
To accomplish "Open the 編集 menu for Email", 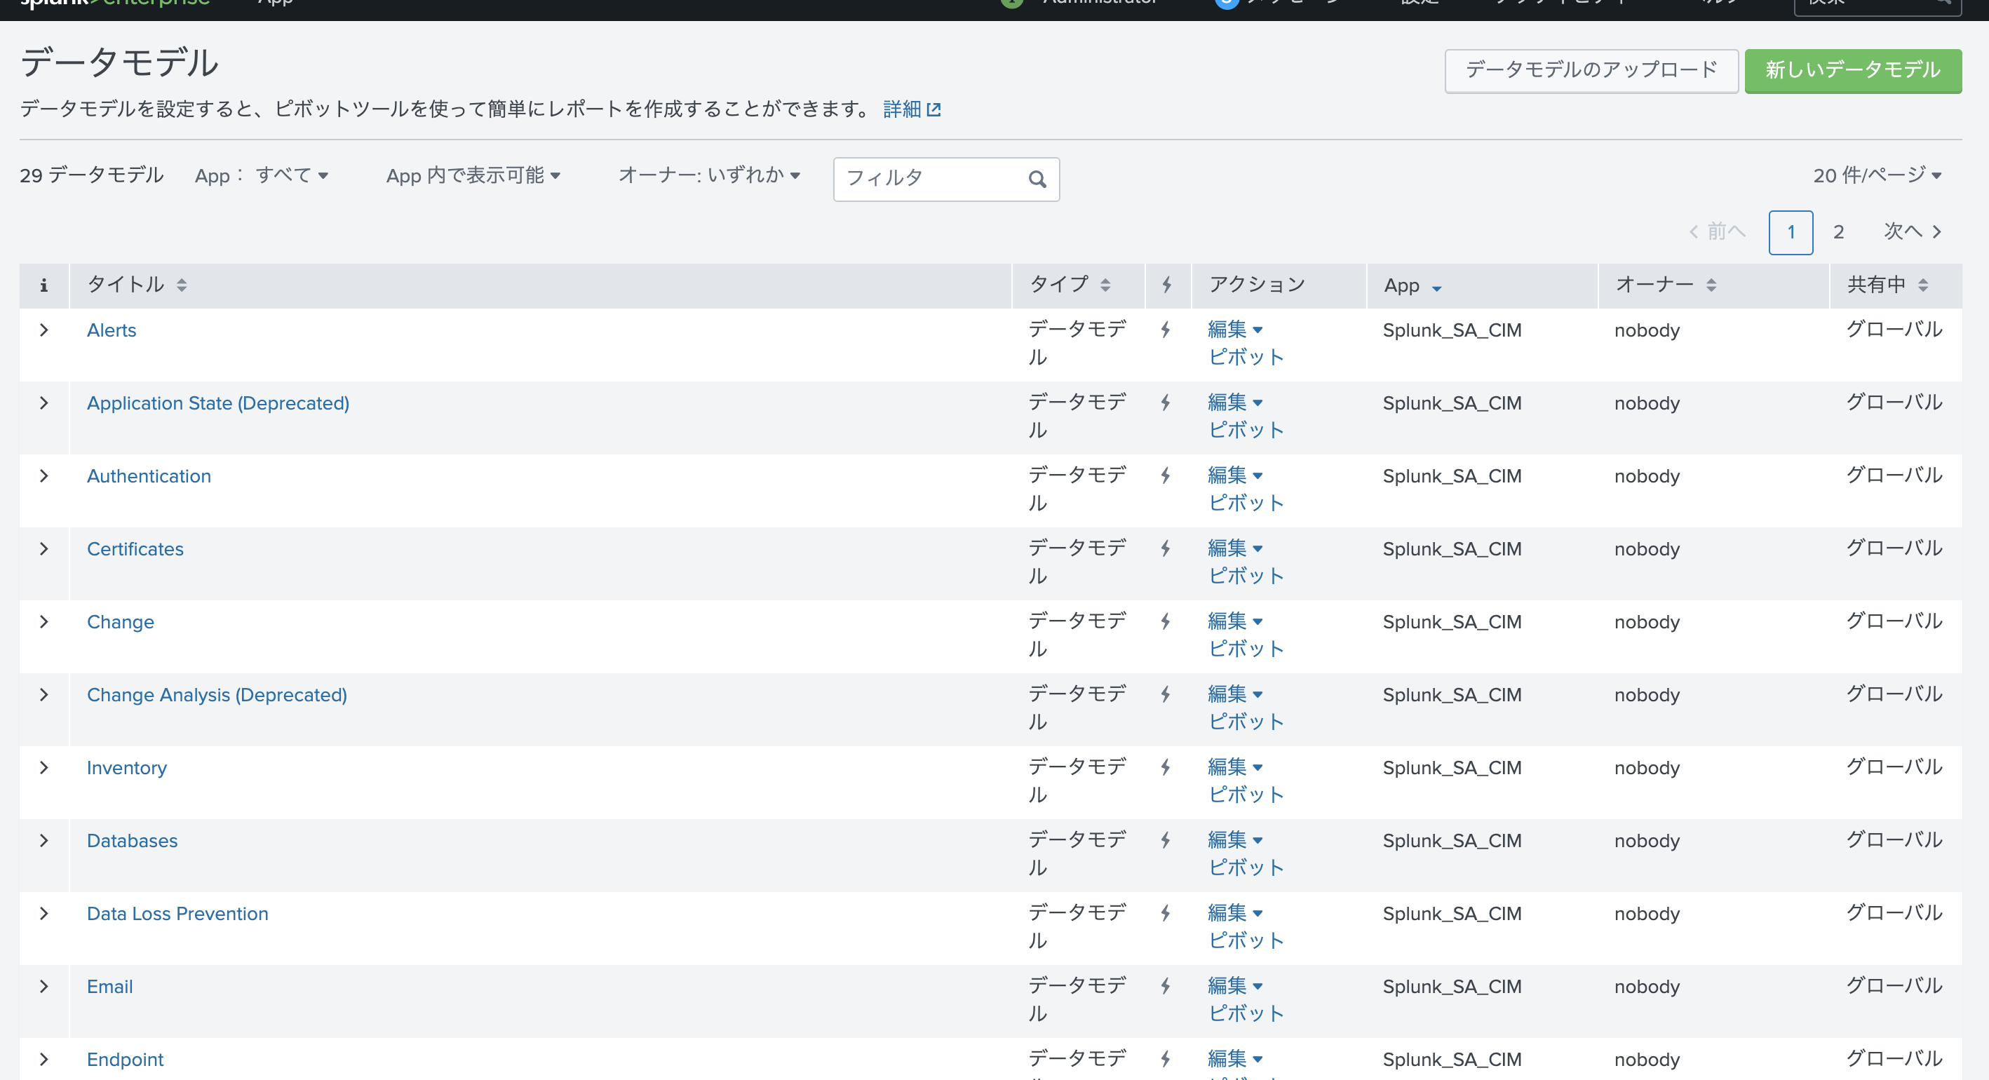I will click(1235, 986).
